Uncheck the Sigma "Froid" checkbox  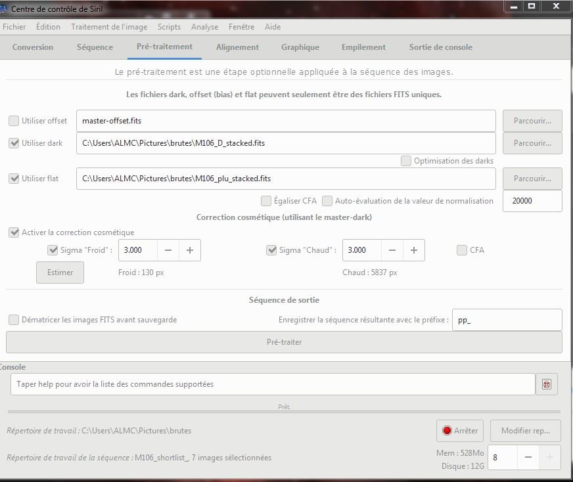53,250
